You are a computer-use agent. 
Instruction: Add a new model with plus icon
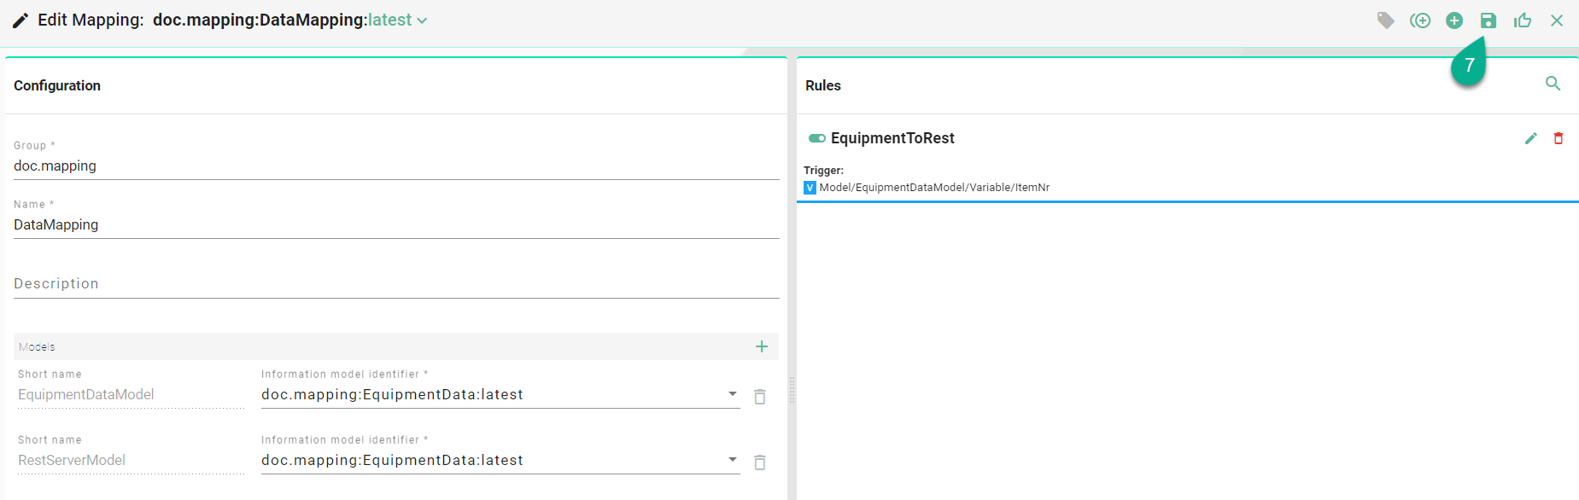(x=762, y=346)
